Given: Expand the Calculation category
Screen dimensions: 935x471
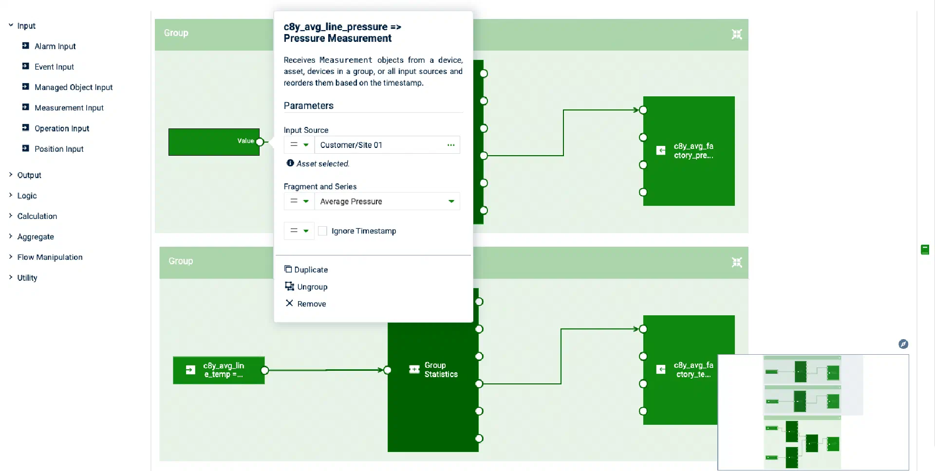Looking at the screenshot, I should [11, 216].
